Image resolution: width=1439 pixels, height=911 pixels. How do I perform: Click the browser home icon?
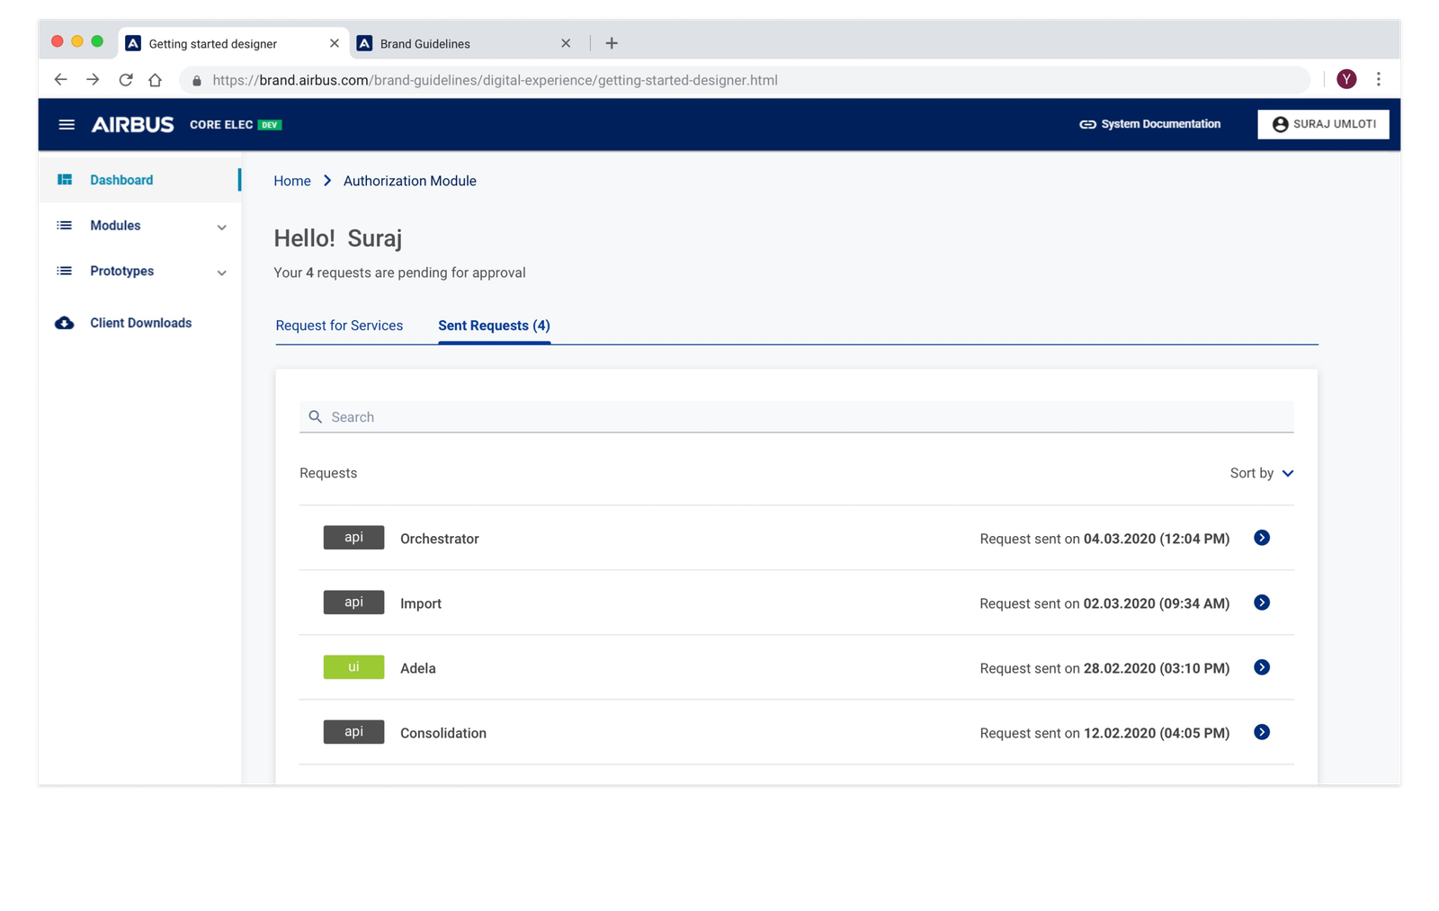coord(155,80)
